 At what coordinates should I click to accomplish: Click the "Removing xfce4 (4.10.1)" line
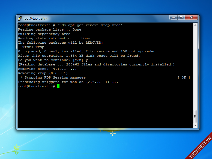(x=47, y=69)
